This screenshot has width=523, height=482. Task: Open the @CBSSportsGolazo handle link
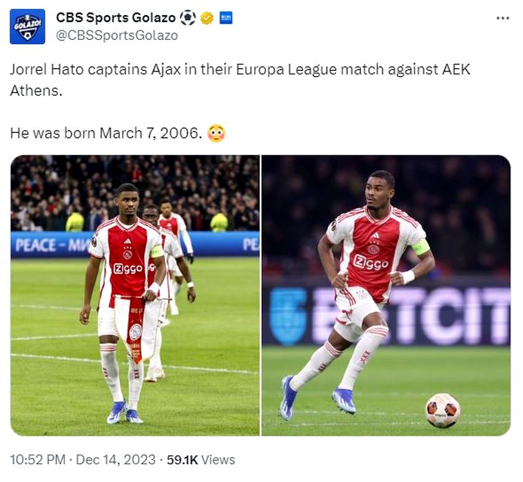click(116, 35)
